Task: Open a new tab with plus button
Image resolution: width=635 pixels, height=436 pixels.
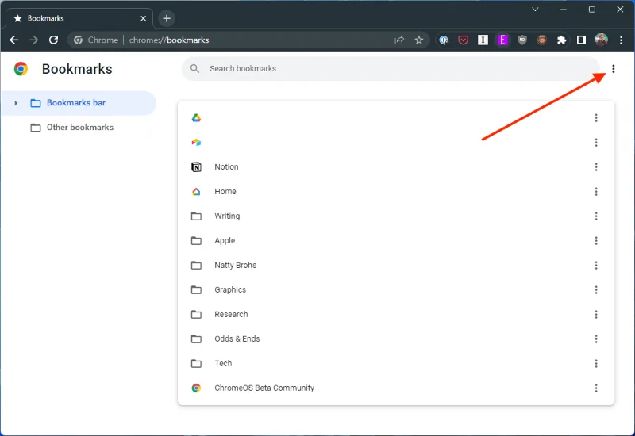Action: (x=166, y=18)
